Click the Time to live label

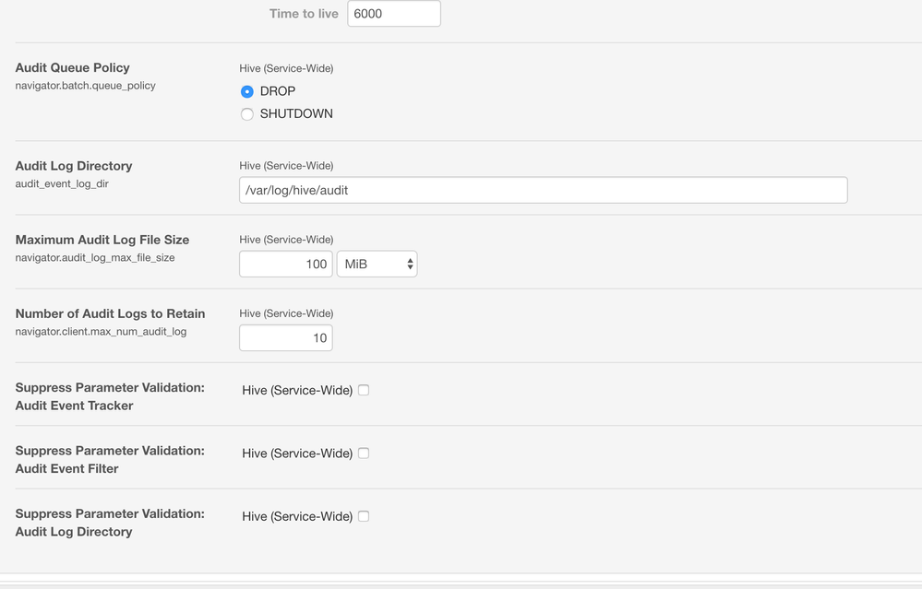pyautogui.click(x=304, y=14)
